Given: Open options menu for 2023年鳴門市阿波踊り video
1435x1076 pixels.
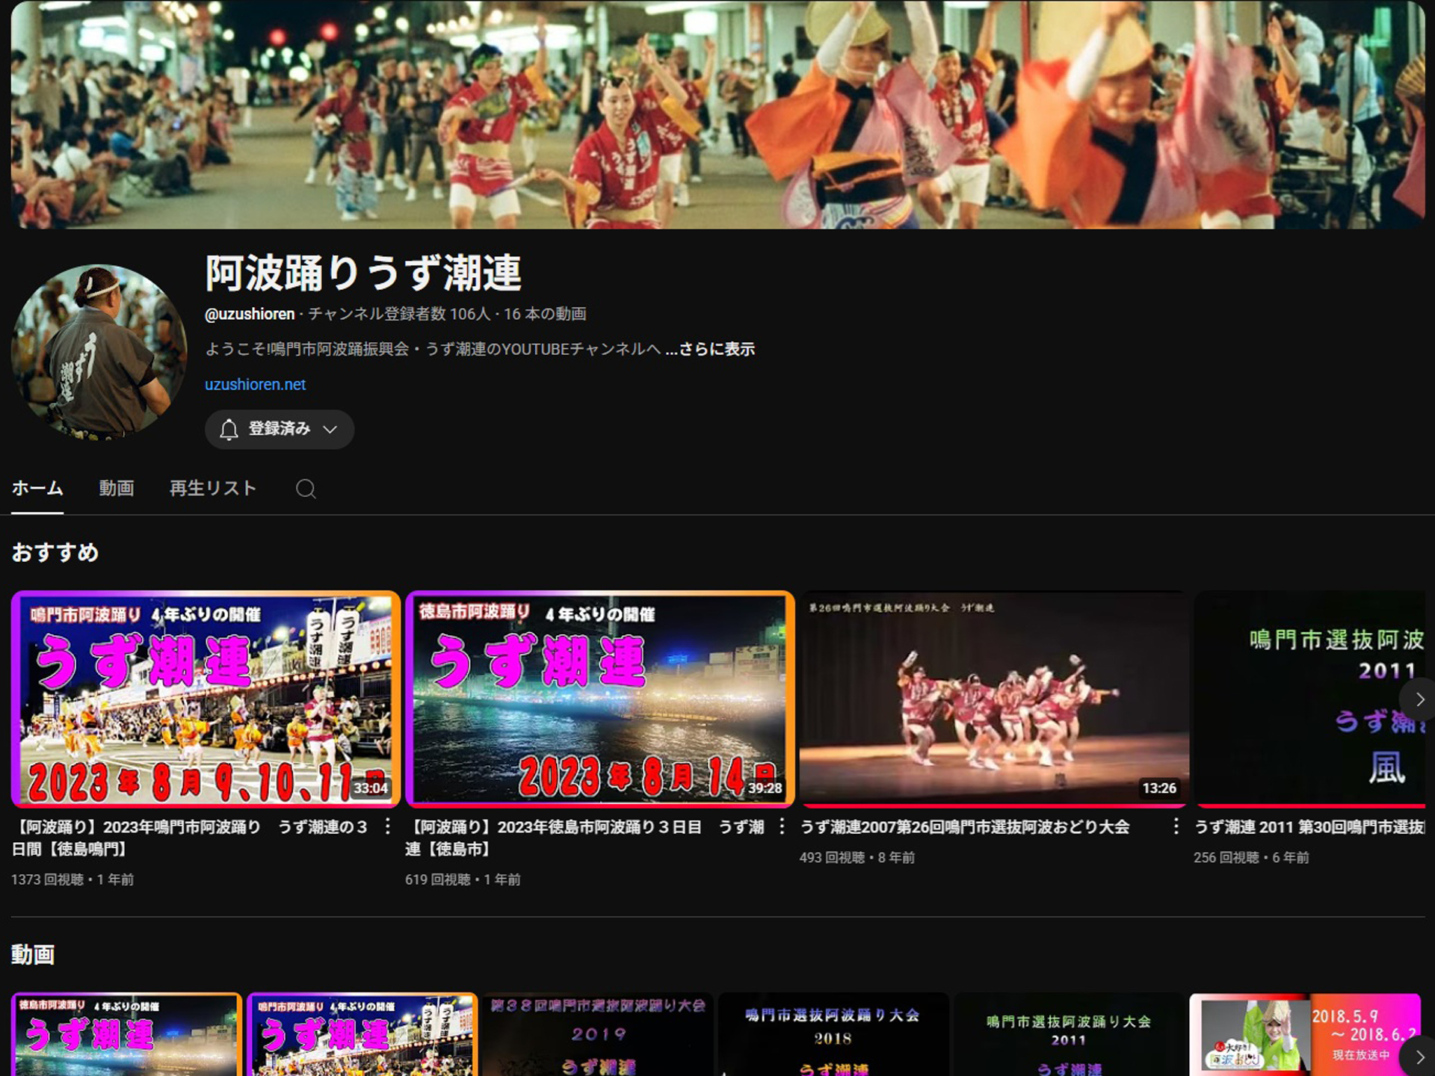Looking at the screenshot, I should click(x=387, y=826).
